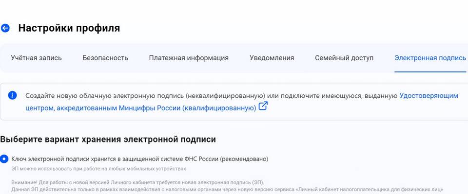Click the Настройки профиля page heading
468x194 pixels.
(x=69, y=28)
